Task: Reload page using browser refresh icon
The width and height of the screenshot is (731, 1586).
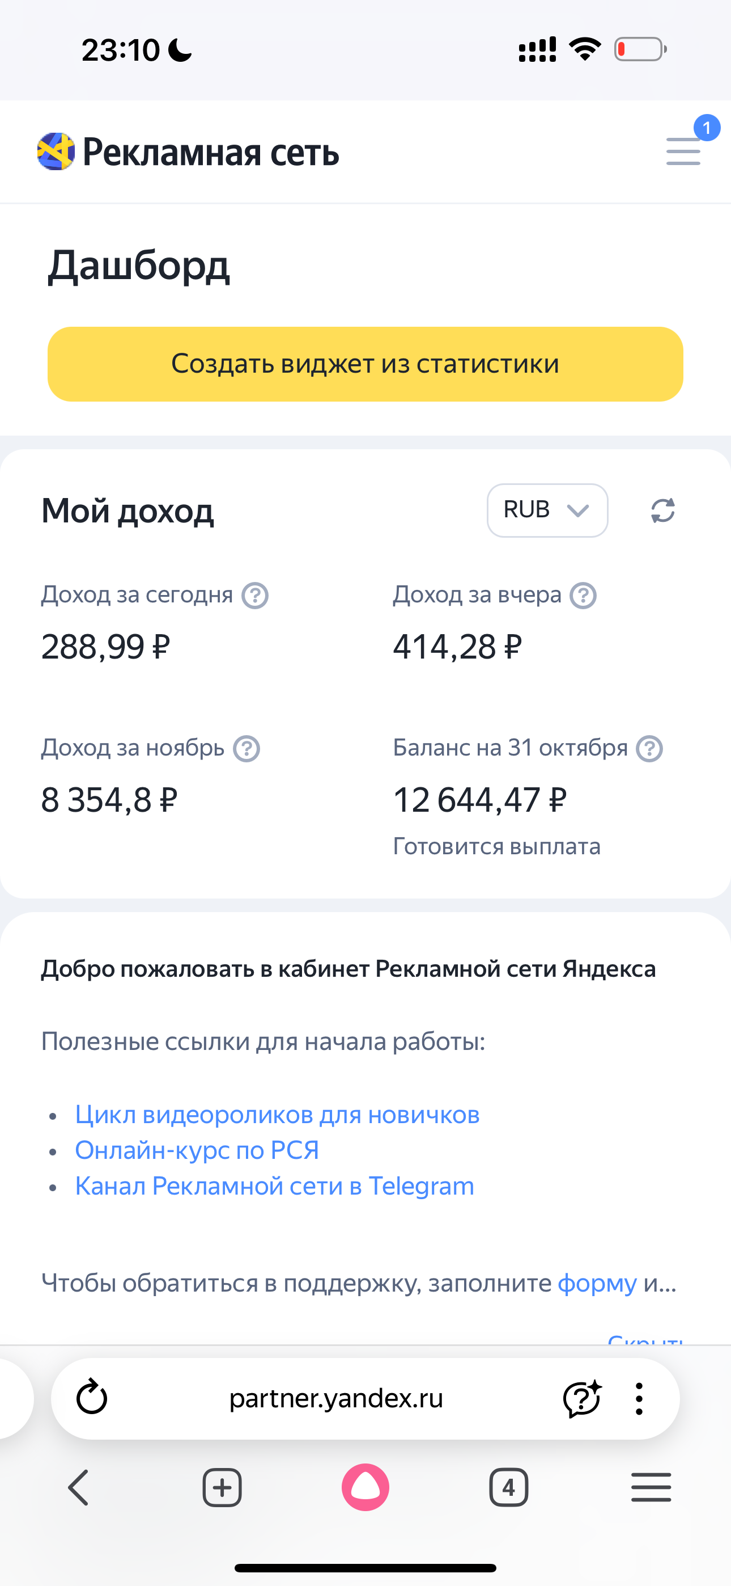Action: 92,1398
